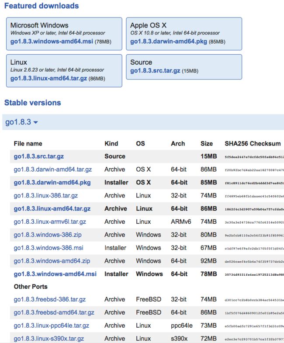Download go1.8.3.windows-386.msi installer
284x343 pixels.
(48, 248)
